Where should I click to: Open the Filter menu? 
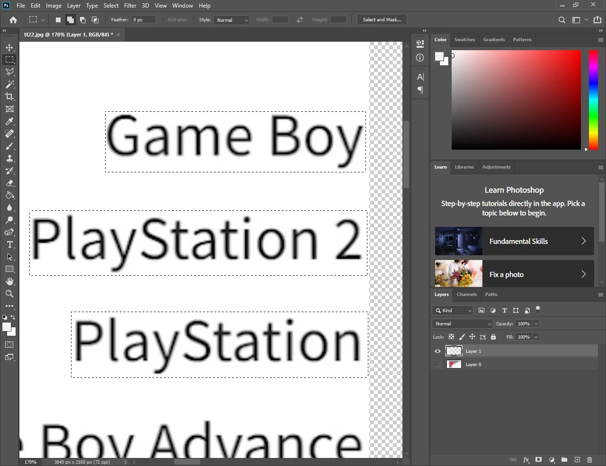130,6
